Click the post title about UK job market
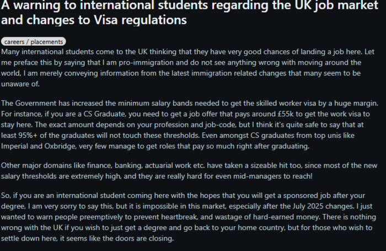 pyautogui.click(x=190, y=12)
